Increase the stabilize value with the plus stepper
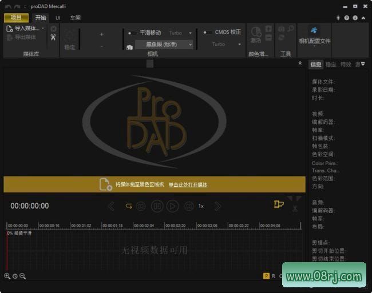 (x=101, y=34)
